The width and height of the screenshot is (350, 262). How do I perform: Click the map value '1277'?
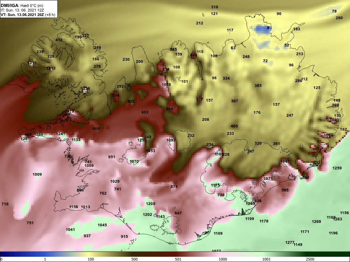coord(289,243)
